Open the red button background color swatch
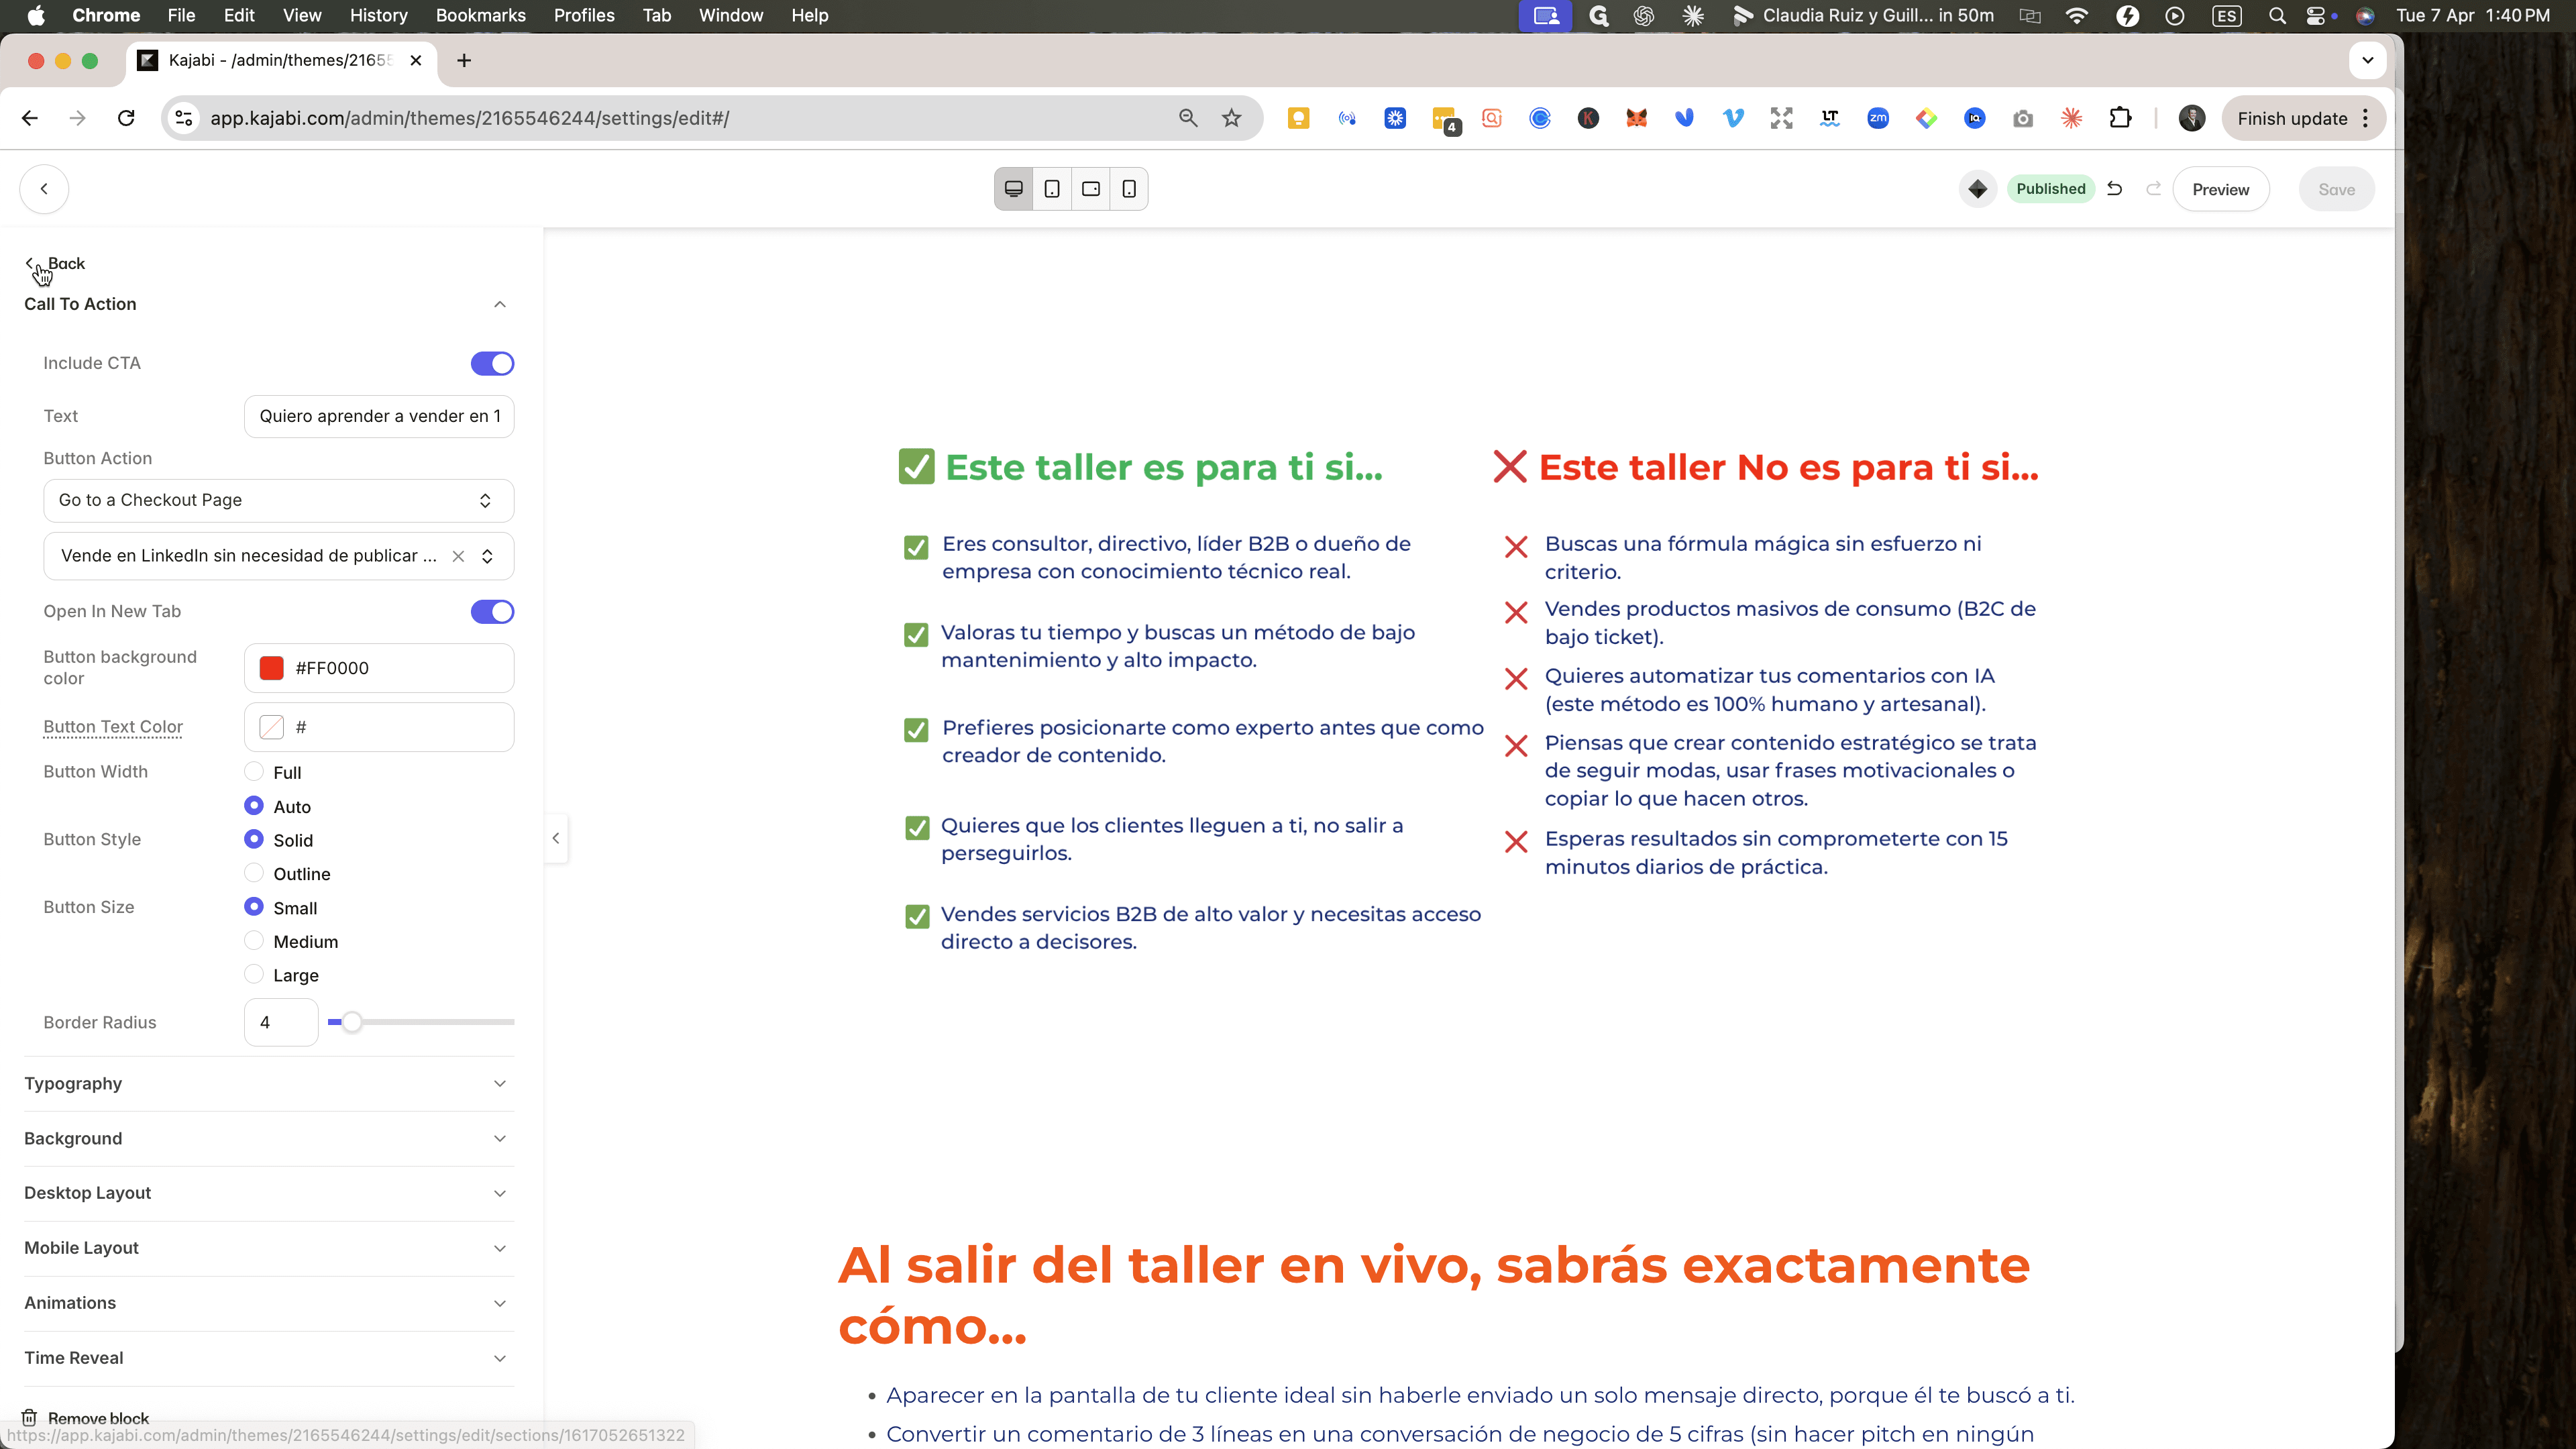The width and height of the screenshot is (2576, 1449). 271,668
